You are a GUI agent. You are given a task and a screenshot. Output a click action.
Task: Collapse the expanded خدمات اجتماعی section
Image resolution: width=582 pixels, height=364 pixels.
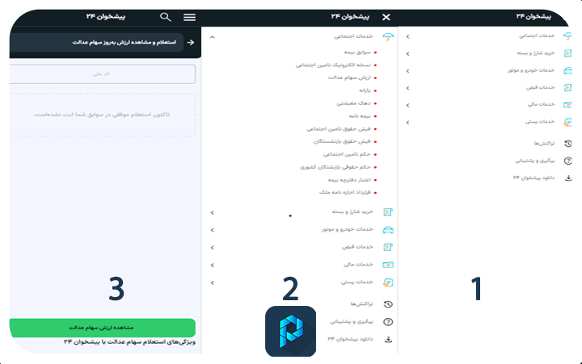click(212, 36)
